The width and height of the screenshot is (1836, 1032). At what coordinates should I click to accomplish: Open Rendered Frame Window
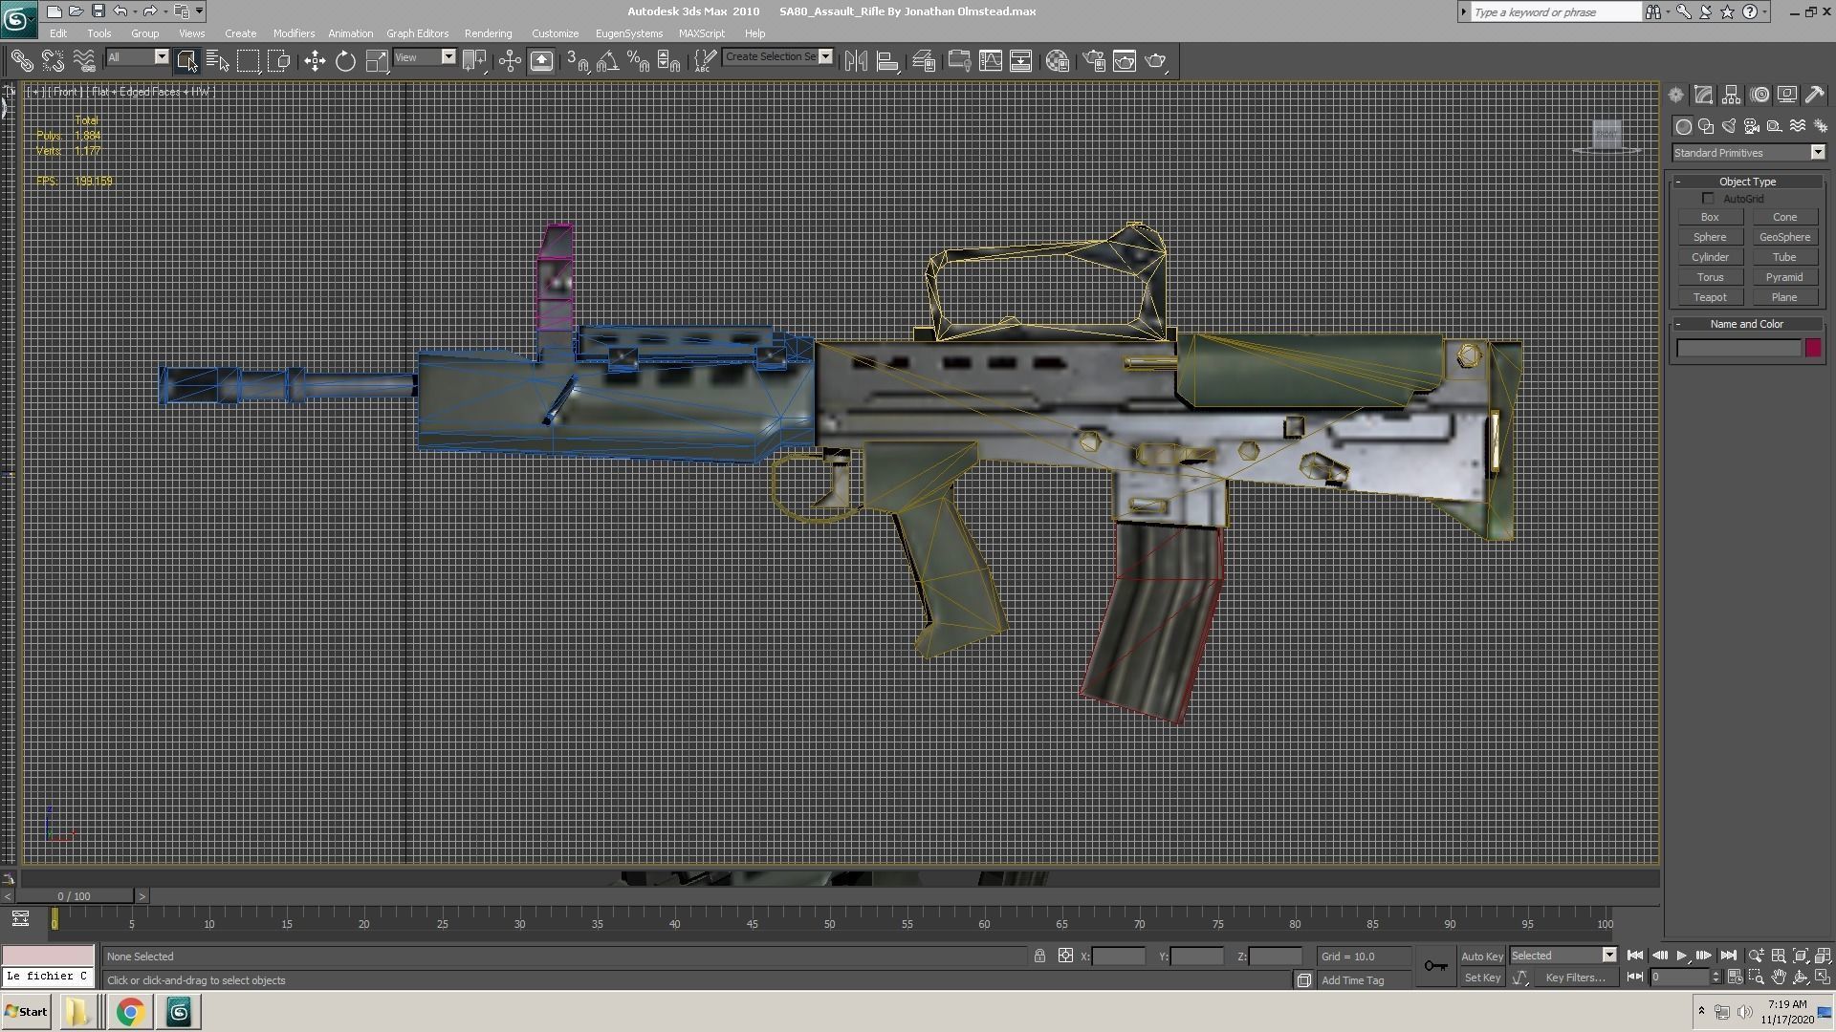click(x=1126, y=61)
